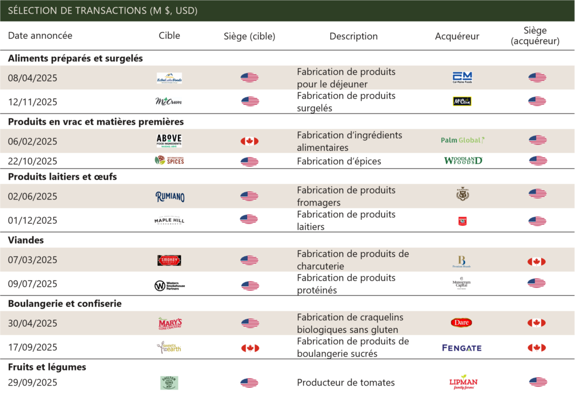The height and width of the screenshot is (394, 575).
Task: Click the EchoLake Foods logo
Action: click(169, 78)
